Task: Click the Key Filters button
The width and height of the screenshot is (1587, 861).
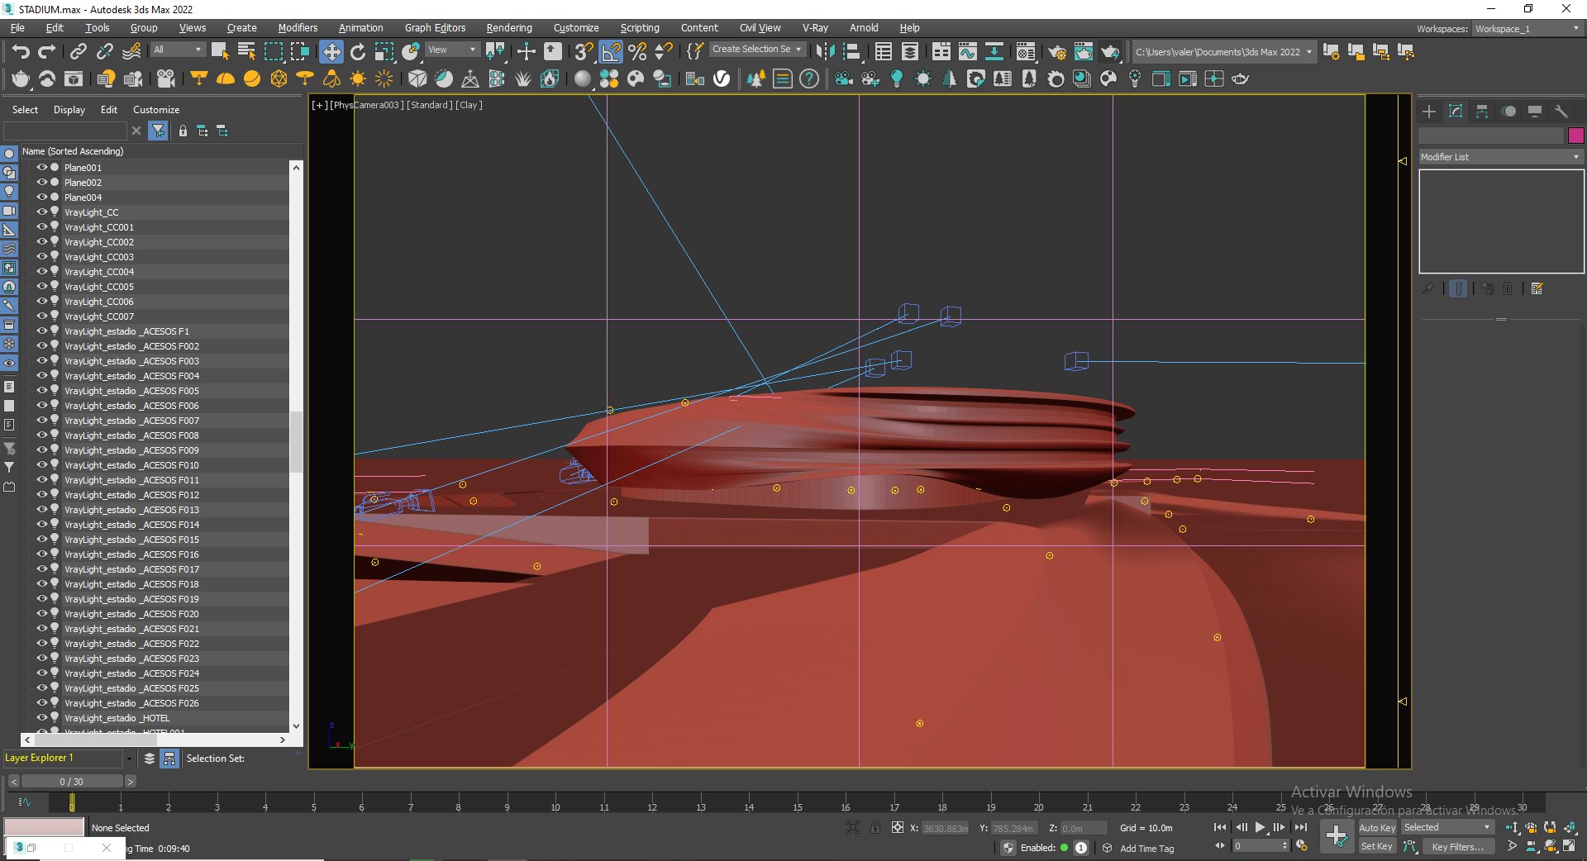Action: coord(1457,846)
